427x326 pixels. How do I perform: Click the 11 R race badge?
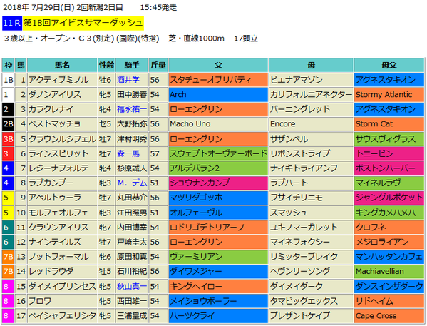[12, 23]
